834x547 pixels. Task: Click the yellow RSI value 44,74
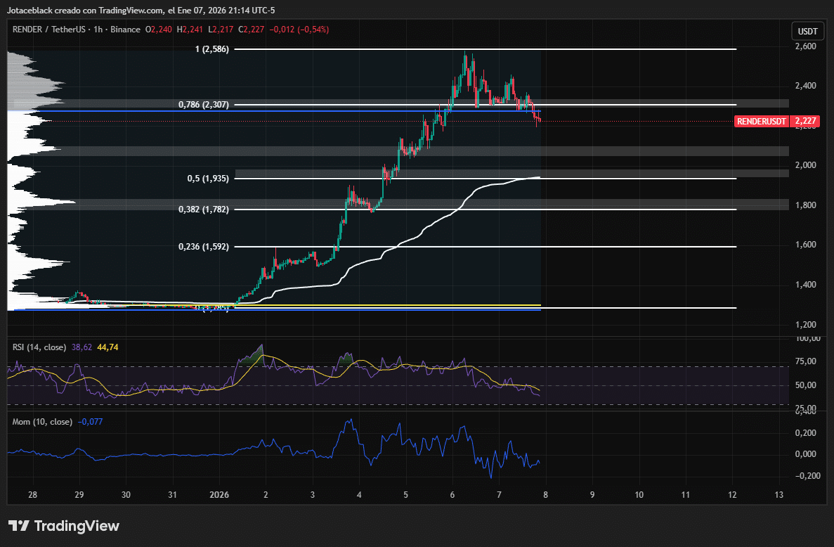[x=107, y=347]
